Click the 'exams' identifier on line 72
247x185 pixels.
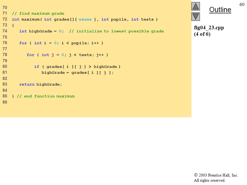tap(85, 19)
